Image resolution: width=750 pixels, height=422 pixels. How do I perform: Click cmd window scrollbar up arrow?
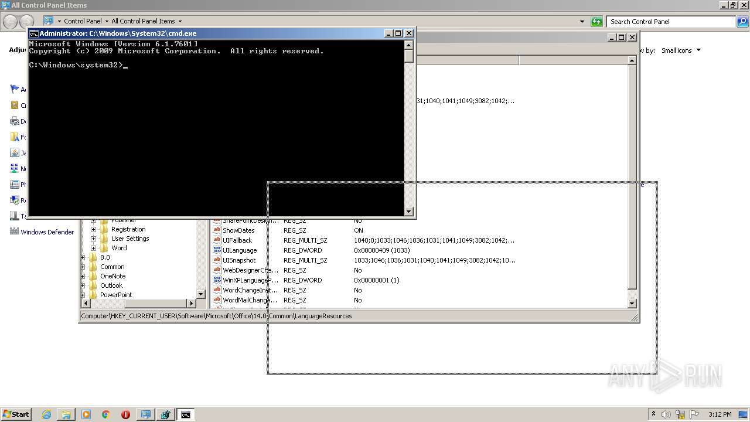pyautogui.click(x=409, y=45)
